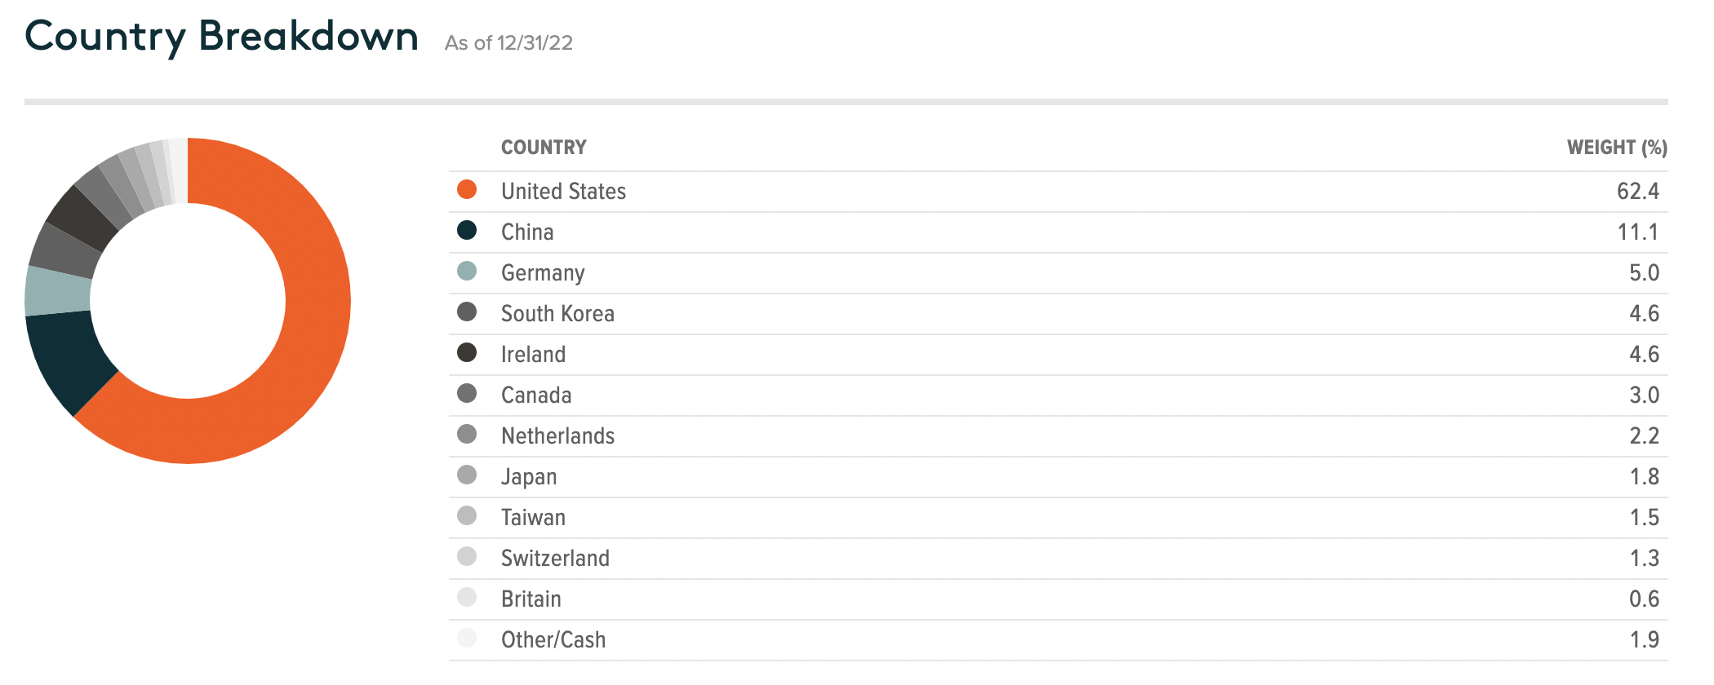
Task: Click the Other/Cash row label
Action: [x=553, y=639]
